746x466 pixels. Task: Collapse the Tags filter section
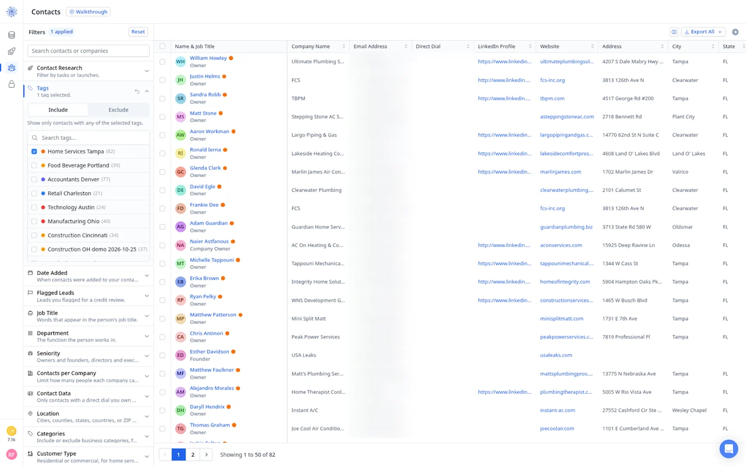(x=147, y=92)
